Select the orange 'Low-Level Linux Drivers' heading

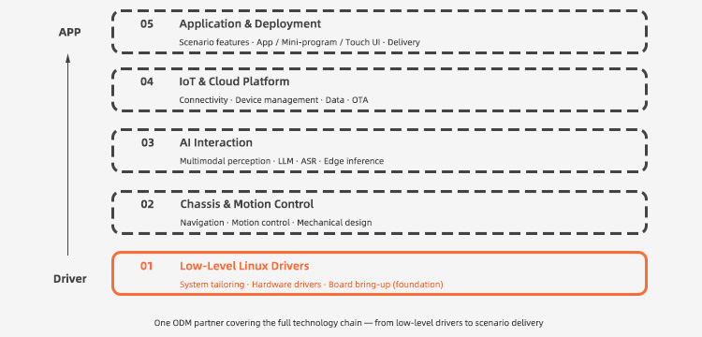coord(244,266)
